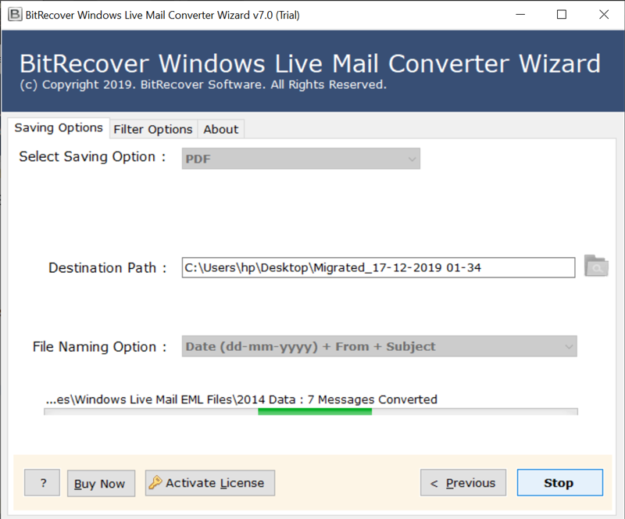Click the Activate License button
Viewport: 625px width, 519px height.
pyautogui.click(x=210, y=483)
